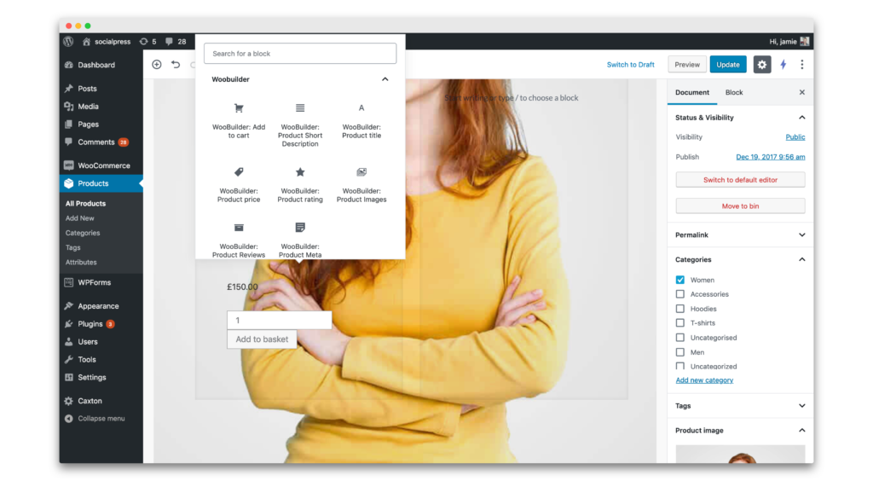The width and height of the screenshot is (873, 481).
Task: Open socialpress site home link
Action: point(107,41)
